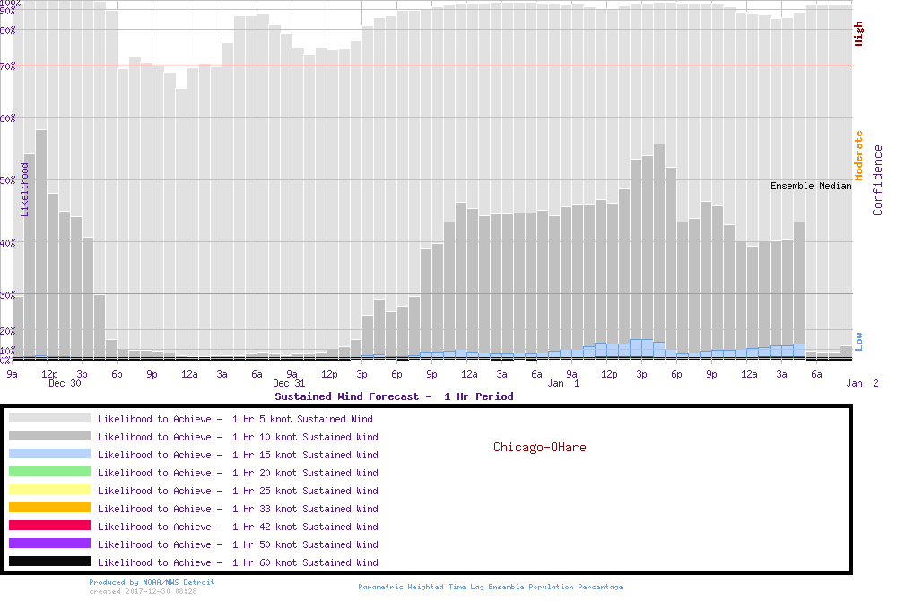The image size is (897, 601).
Task: Select the light blue 15 knot swatch
Action: [49, 454]
